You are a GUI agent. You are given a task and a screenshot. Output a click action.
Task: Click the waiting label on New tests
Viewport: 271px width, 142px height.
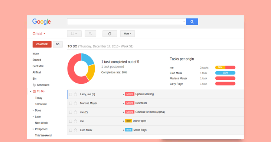[x=130, y=103]
